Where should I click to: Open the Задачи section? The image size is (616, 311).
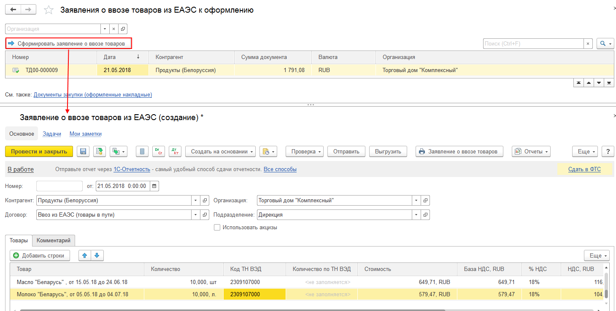point(52,134)
